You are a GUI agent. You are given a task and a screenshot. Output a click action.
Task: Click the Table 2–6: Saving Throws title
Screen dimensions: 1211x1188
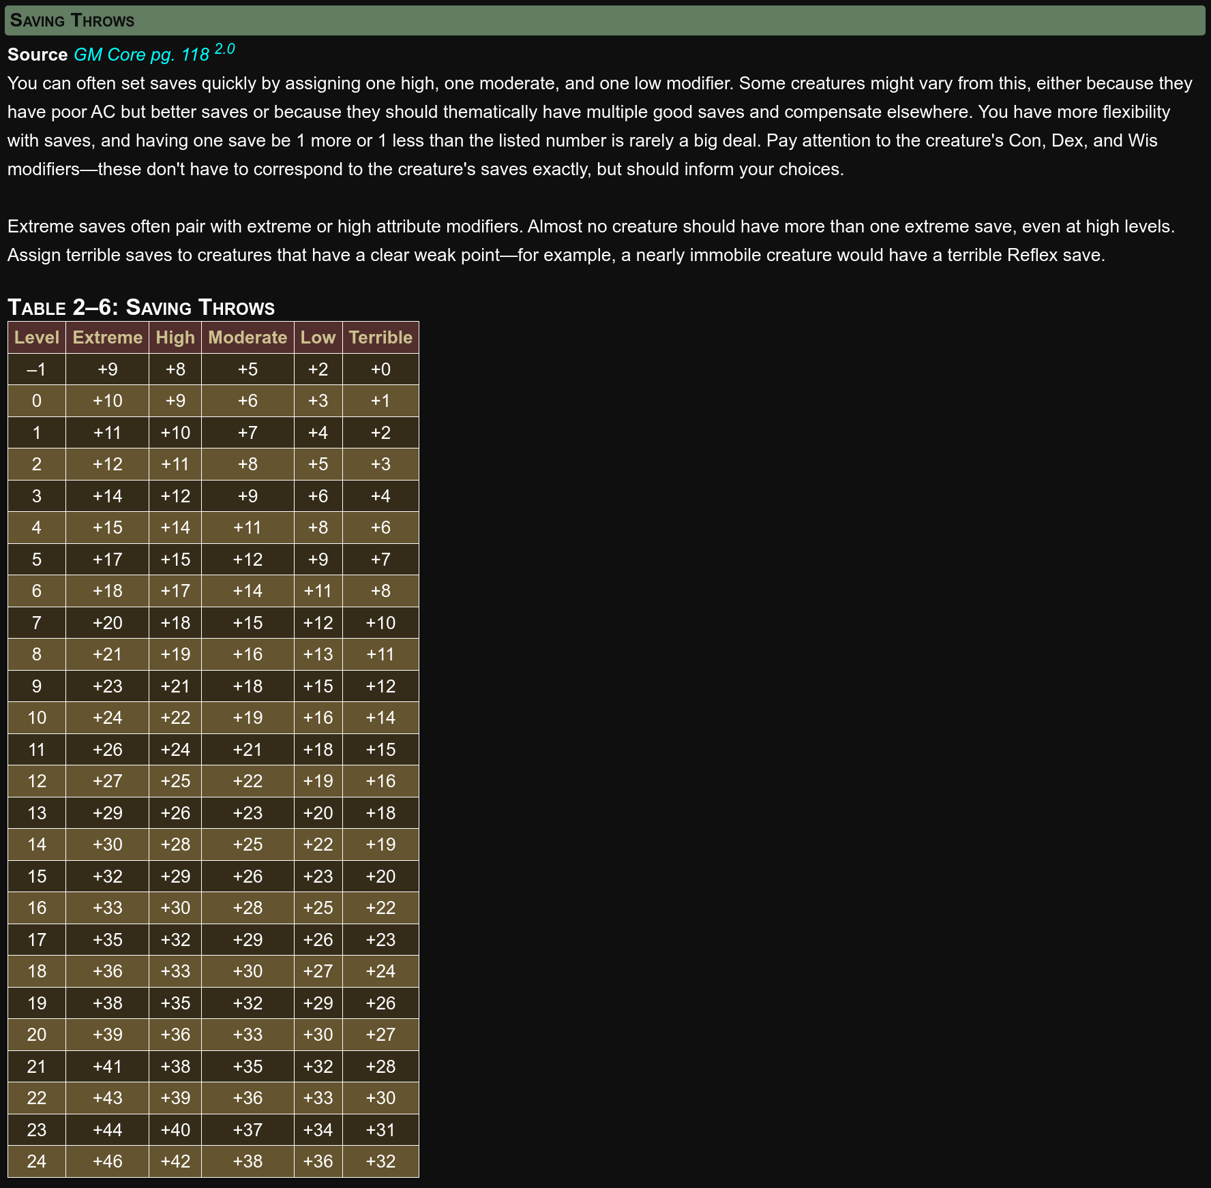141,307
